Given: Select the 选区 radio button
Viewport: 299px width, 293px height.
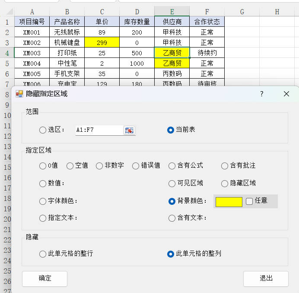Looking at the screenshot, I should 42,130.
